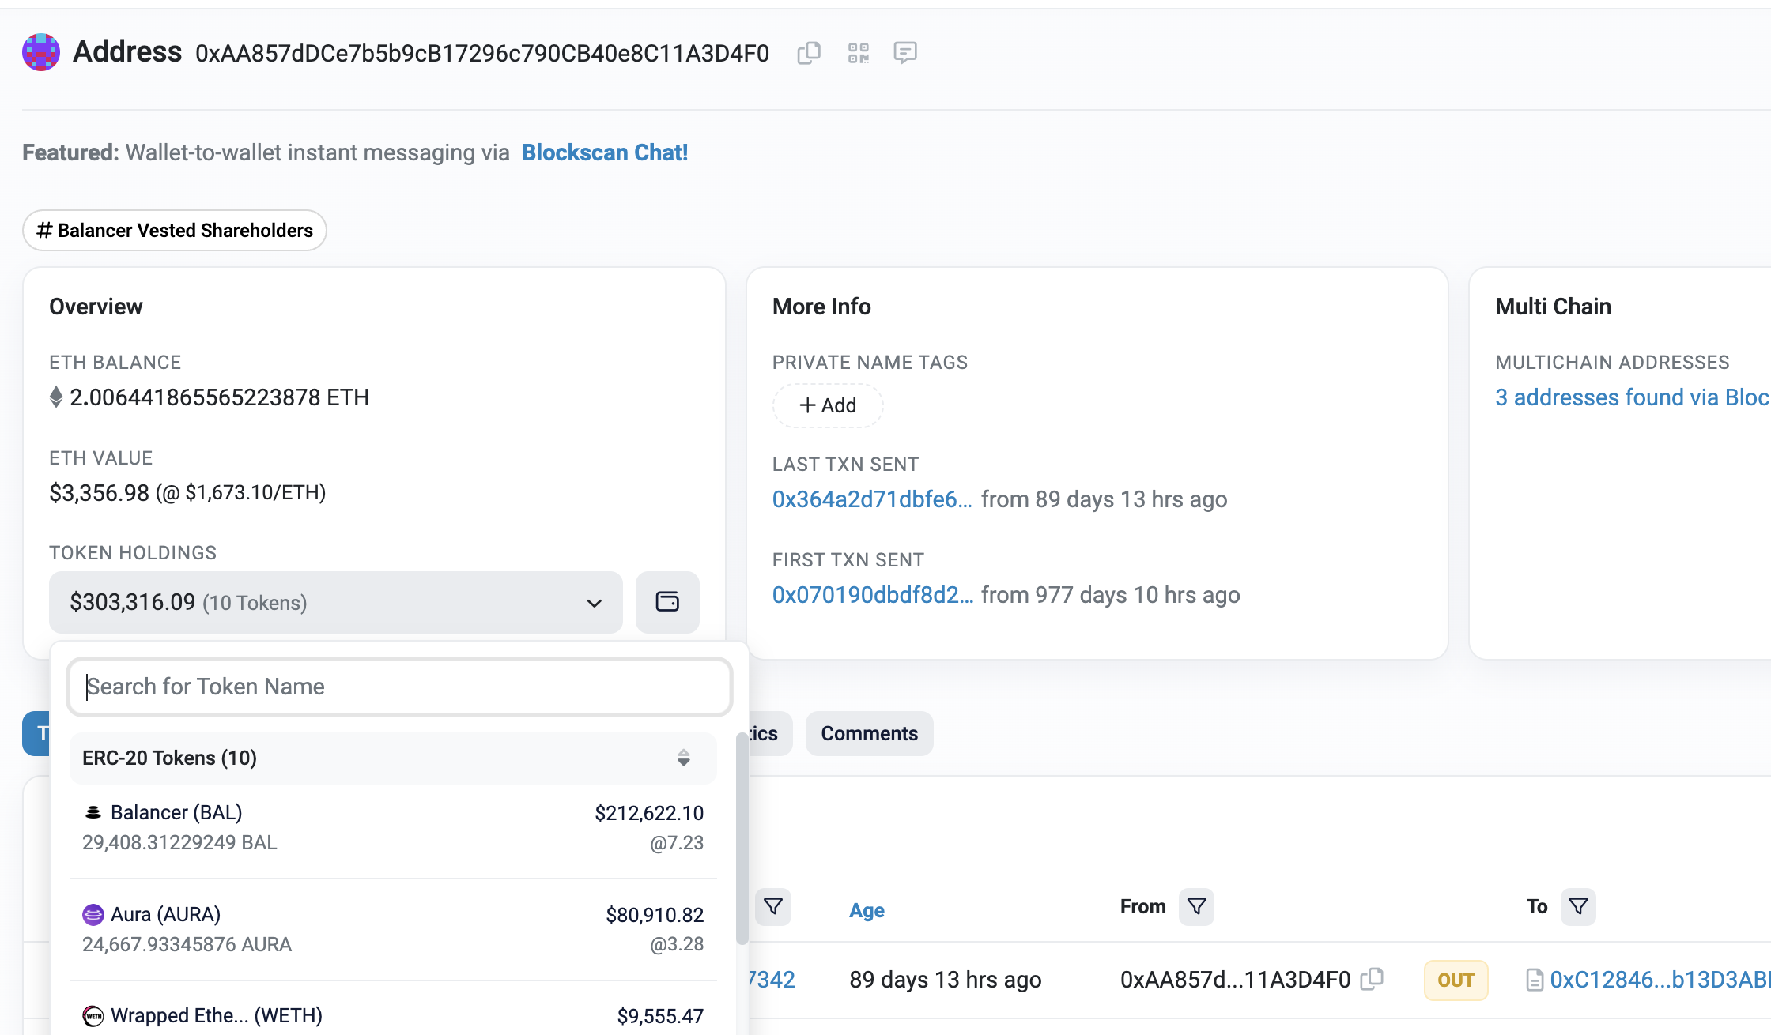1771x1035 pixels.
Task: Add a private name tag
Action: [828, 405]
